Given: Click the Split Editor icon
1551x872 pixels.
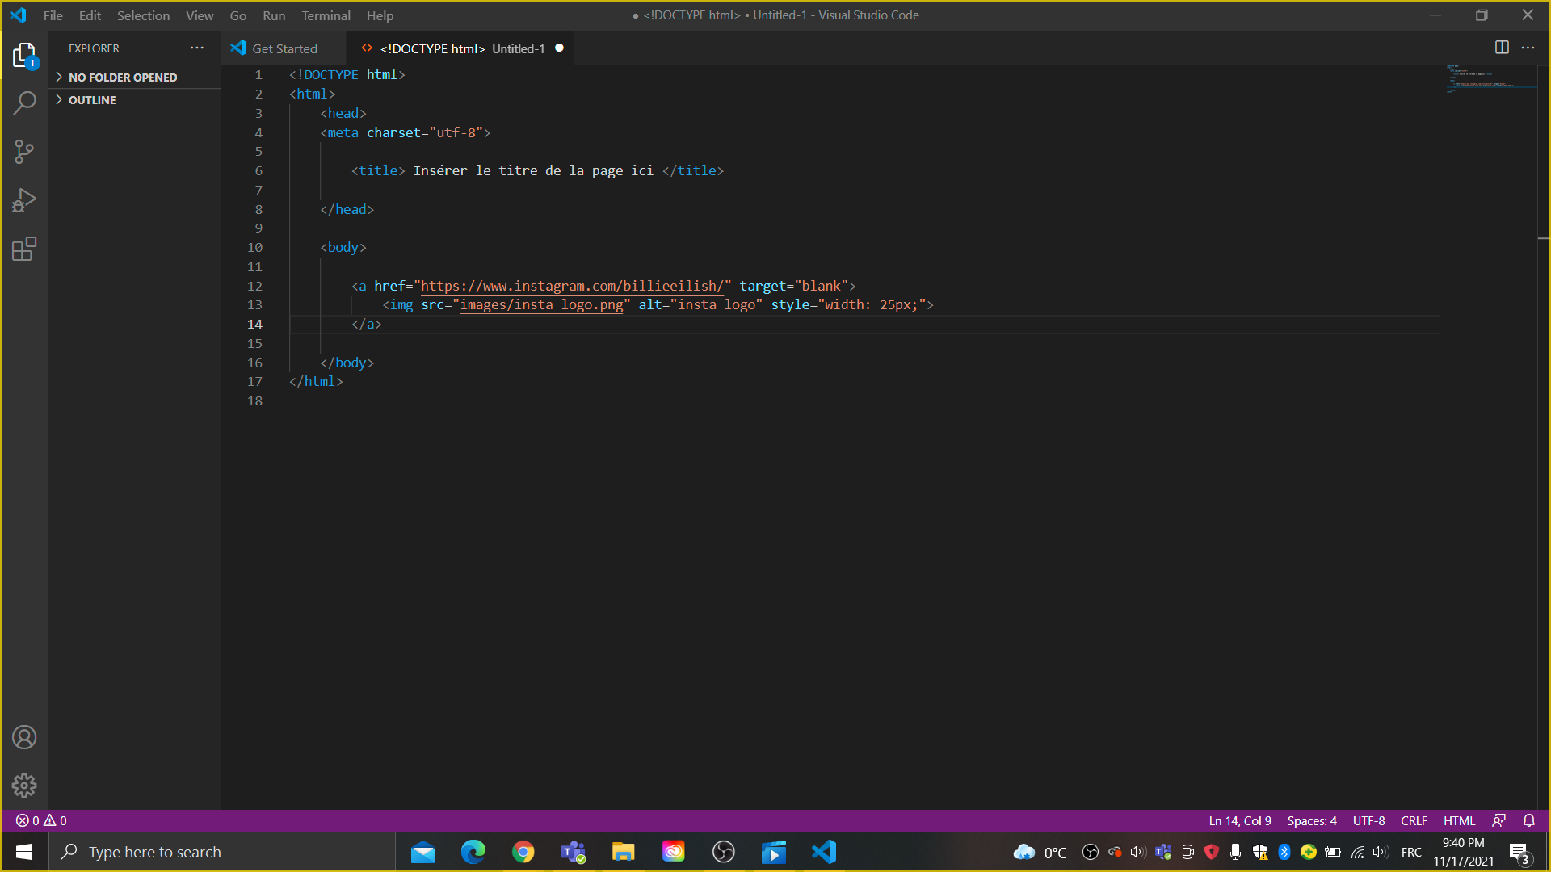Looking at the screenshot, I should [x=1502, y=48].
